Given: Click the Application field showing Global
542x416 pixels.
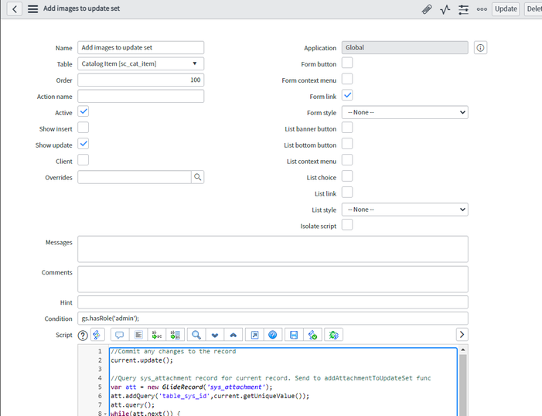Looking at the screenshot, I should tap(405, 48).
